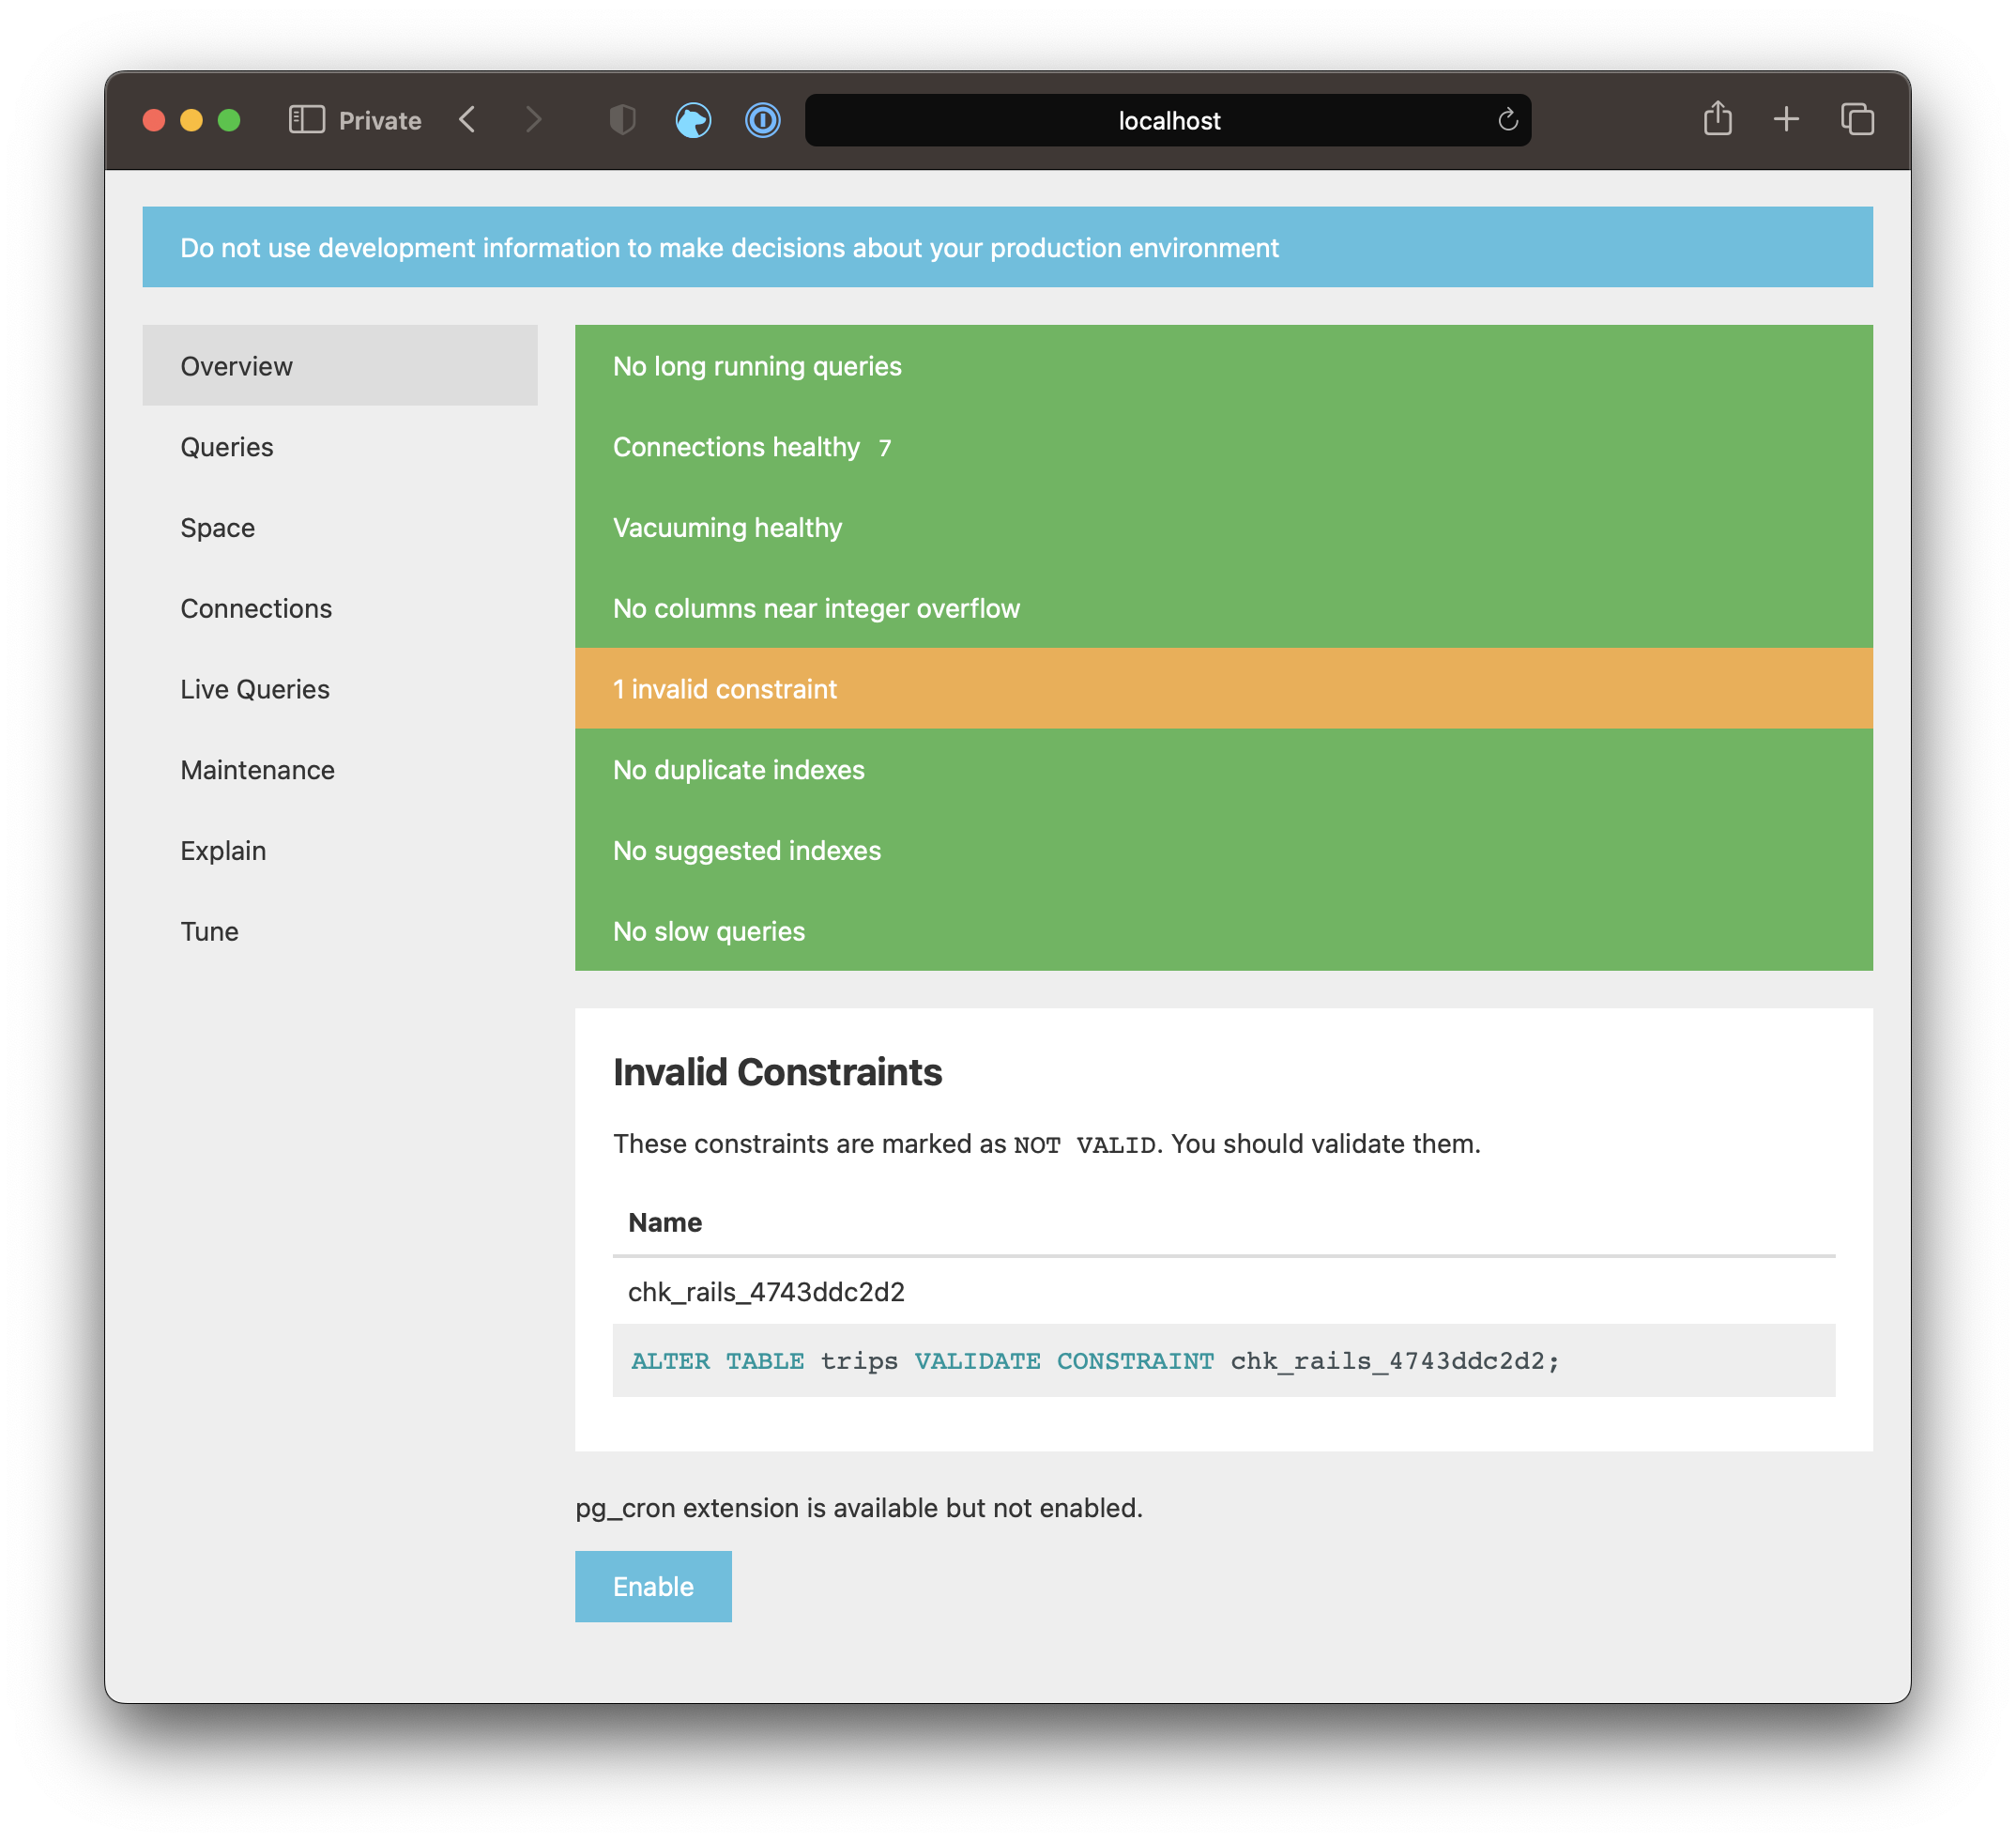Select Maintenance in the sidebar
2016x1842 pixels.
coord(257,770)
